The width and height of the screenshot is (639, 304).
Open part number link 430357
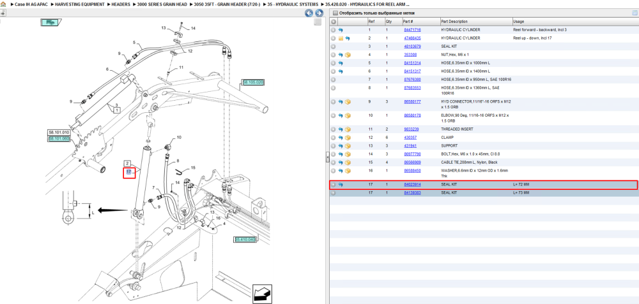[x=410, y=138]
